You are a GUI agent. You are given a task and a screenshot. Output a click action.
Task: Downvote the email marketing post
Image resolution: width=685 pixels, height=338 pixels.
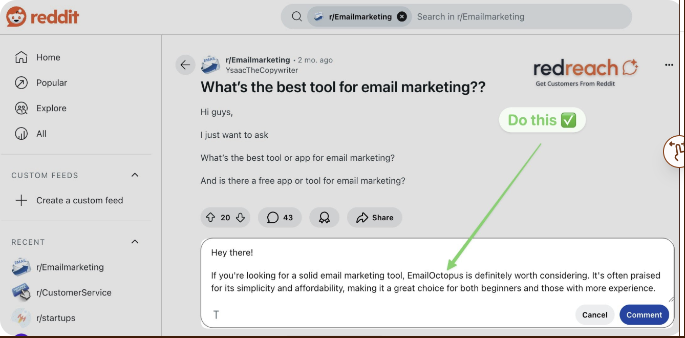(x=241, y=218)
